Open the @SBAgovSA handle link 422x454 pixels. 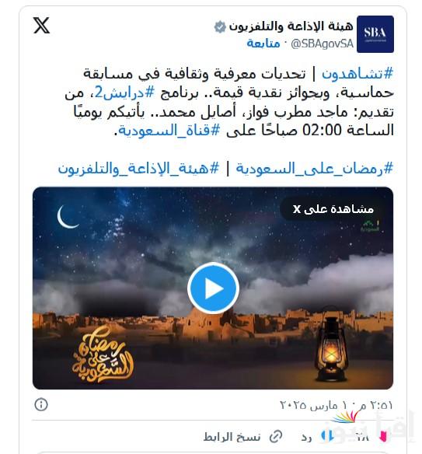tap(323, 44)
